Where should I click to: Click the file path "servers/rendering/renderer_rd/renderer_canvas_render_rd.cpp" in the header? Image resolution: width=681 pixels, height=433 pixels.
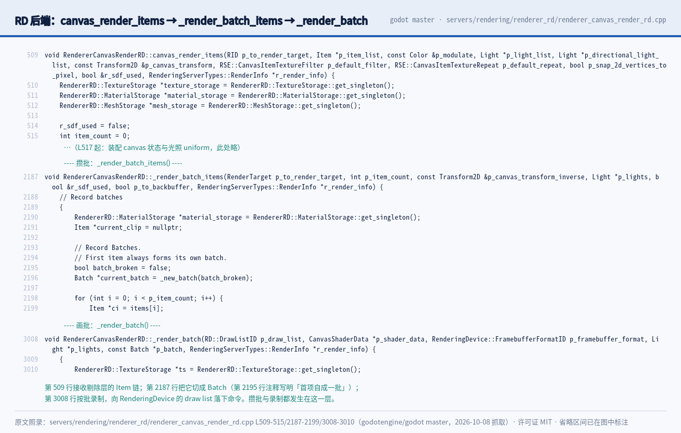pos(556,20)
